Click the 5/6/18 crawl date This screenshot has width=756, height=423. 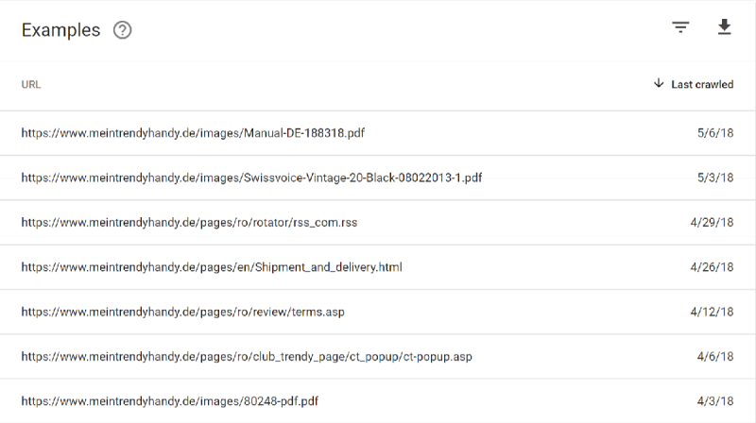pyautogui.click(x=715, y=133)
